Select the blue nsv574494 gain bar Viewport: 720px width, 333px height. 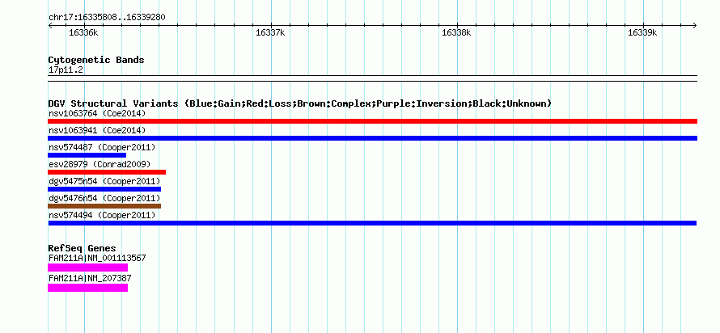(x=372, y=223)
